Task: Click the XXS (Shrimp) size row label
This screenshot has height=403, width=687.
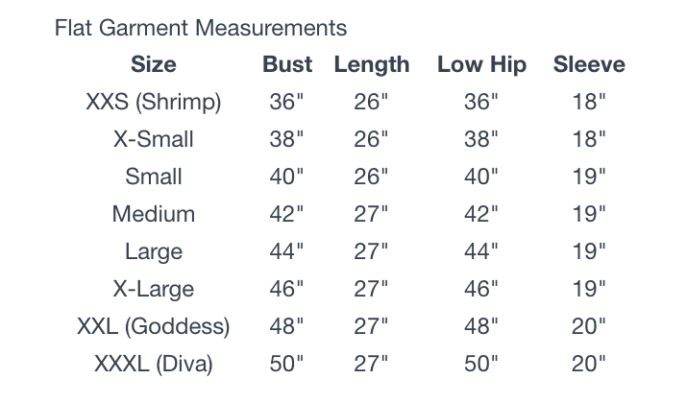Action: (x=154, y=102)
